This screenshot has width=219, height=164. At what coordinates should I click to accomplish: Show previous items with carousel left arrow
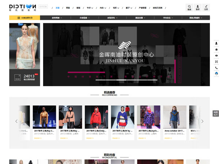coord(16,121)
